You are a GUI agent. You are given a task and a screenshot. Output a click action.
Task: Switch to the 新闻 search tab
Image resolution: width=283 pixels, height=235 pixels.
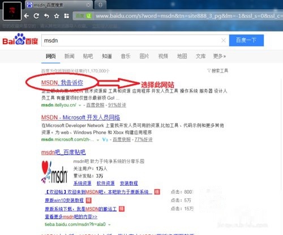[x=69, y=56]
